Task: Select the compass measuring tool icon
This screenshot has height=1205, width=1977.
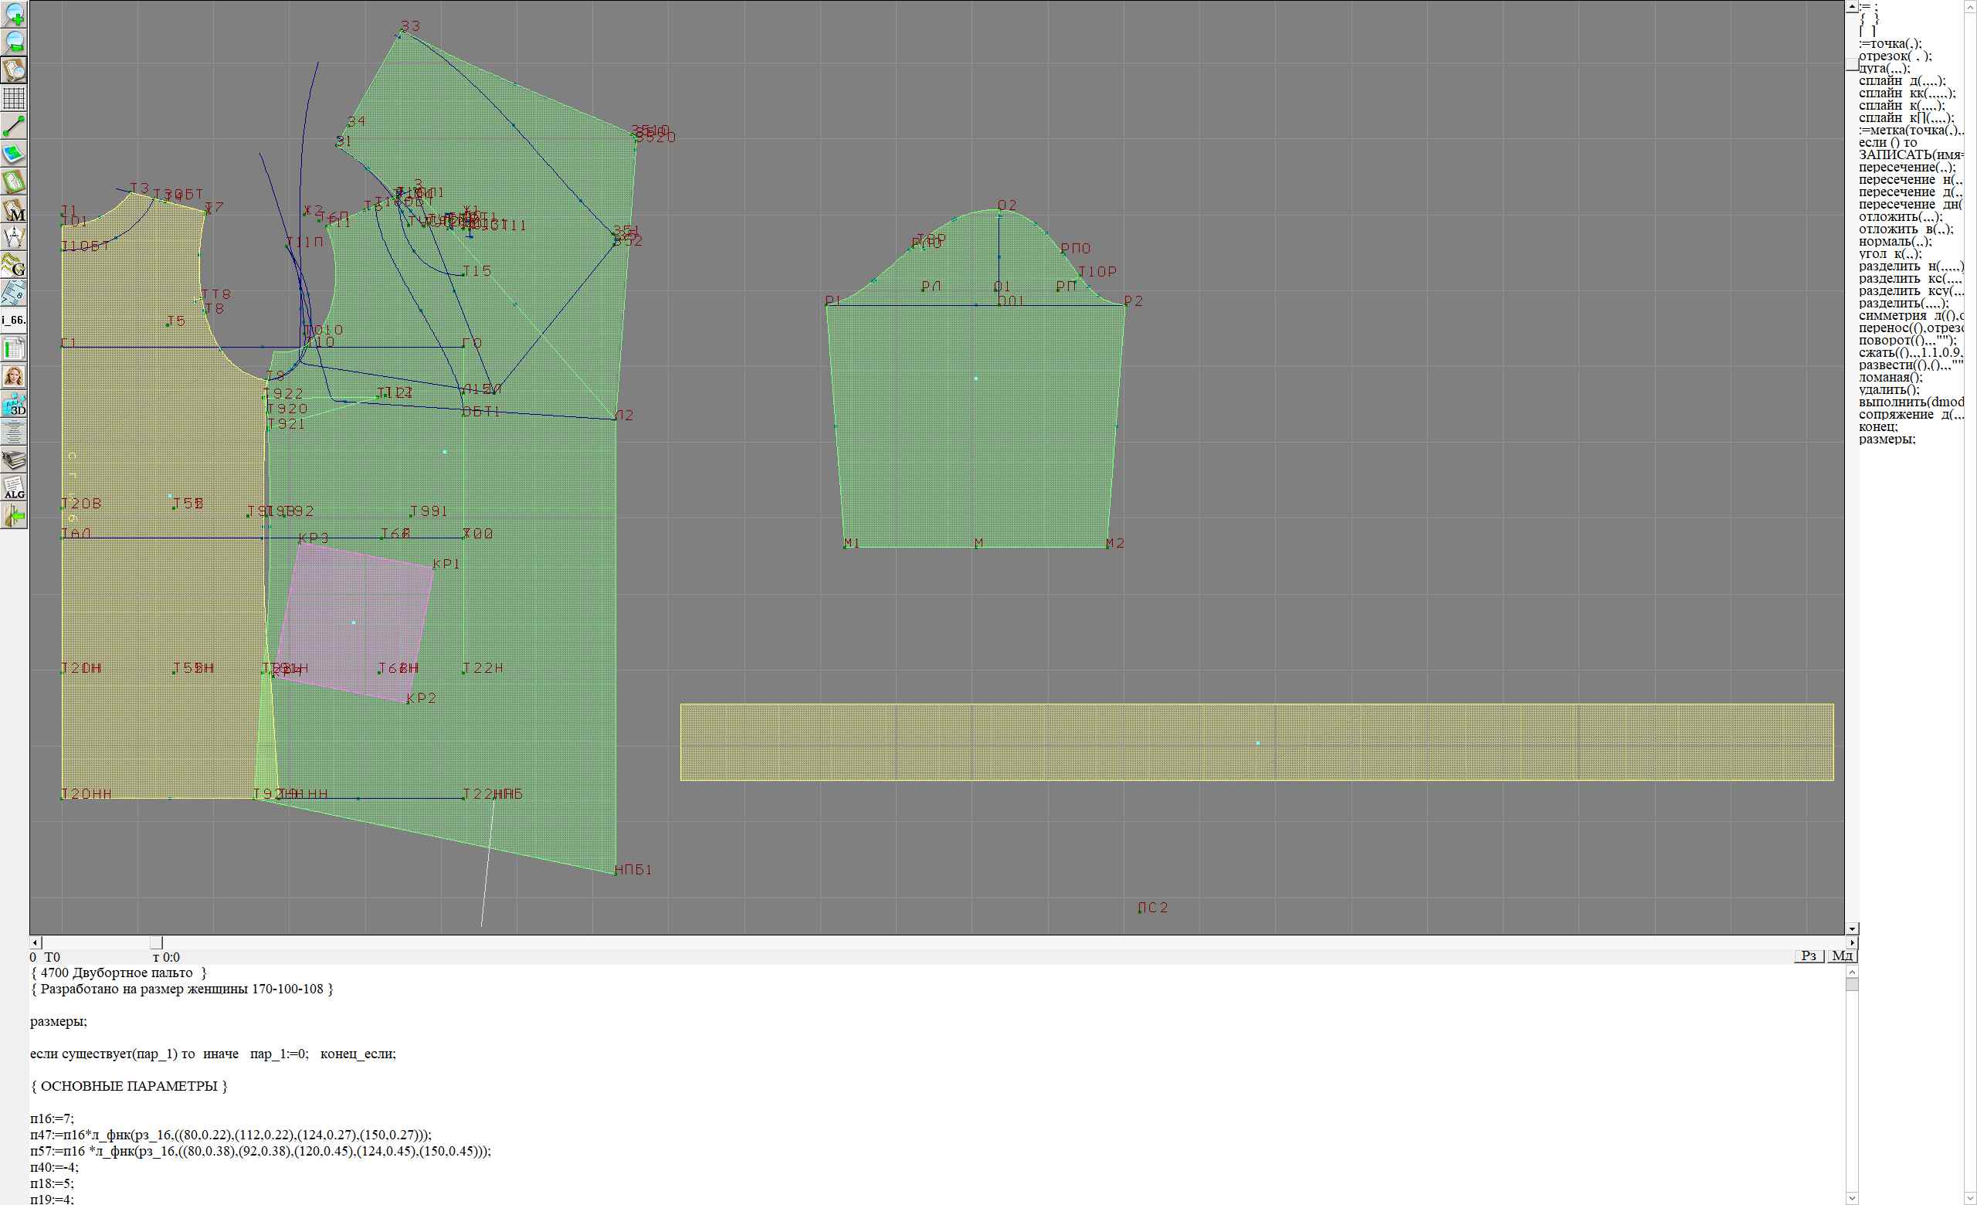Action: click(x=15, y=237)
